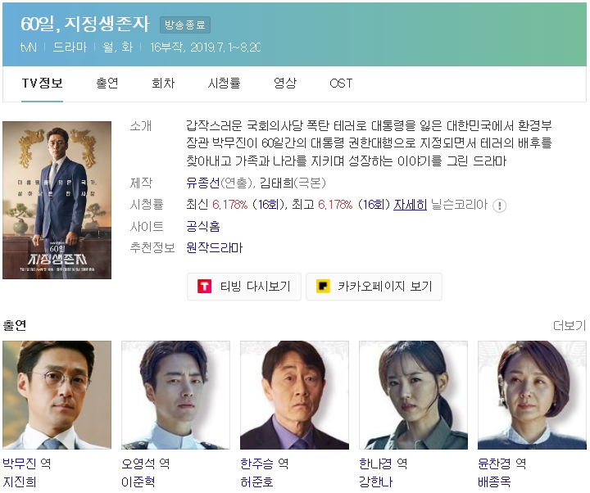Open the OST tab
This screenshot has height=493, width=590.
[x=341, y=83]
